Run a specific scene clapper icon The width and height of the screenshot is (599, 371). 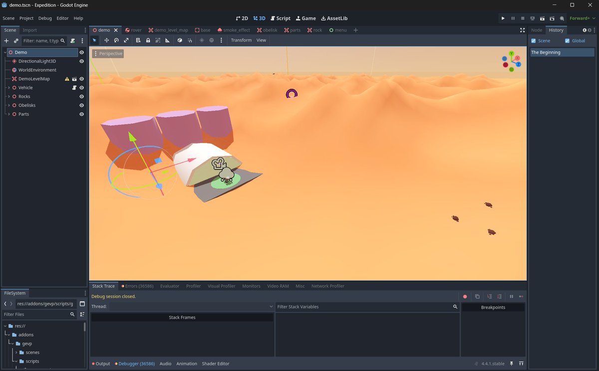552,18
